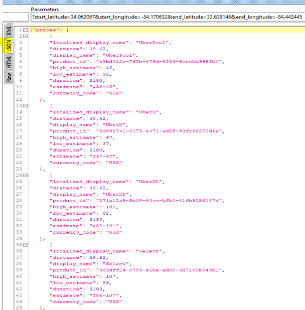The width and height of the screenshot is (305, 310).
Task: Click the Select product_id starting 3d3dff24
Action: point(159,270)
